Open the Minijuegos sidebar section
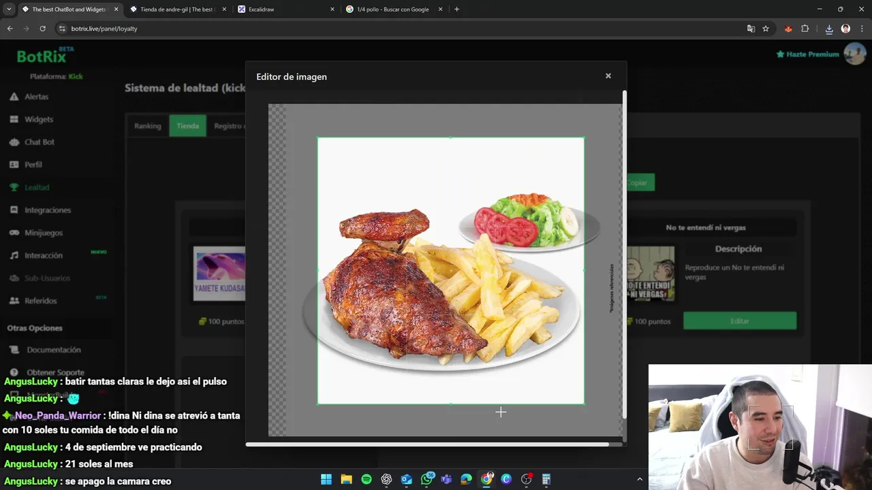The height and width of the screenshot is (490, 872). pos(44,233)
